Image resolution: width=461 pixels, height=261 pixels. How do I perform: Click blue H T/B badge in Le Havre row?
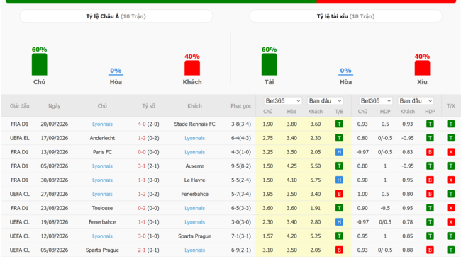[339, 180]
